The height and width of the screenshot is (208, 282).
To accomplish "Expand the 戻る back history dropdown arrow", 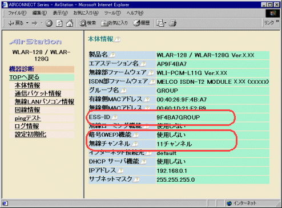I will pos(27,23).
